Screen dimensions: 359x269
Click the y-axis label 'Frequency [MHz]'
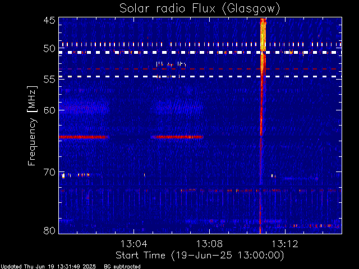tap(32, 126)
